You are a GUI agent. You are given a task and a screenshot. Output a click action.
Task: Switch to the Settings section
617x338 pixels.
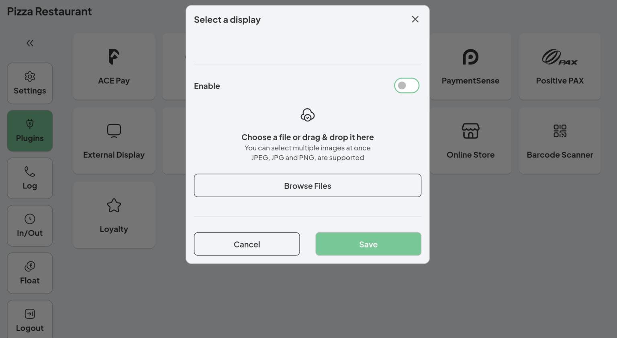[30, 83]
